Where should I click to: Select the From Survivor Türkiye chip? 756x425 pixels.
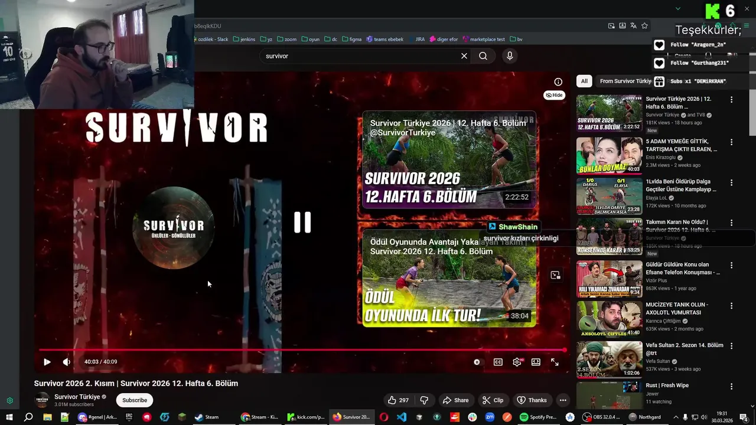(x=625, y=81)
